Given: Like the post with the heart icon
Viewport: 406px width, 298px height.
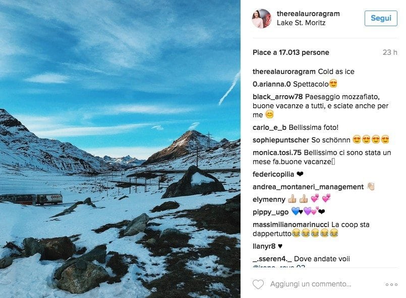Looking at the screenshot, I should point(258,284).
